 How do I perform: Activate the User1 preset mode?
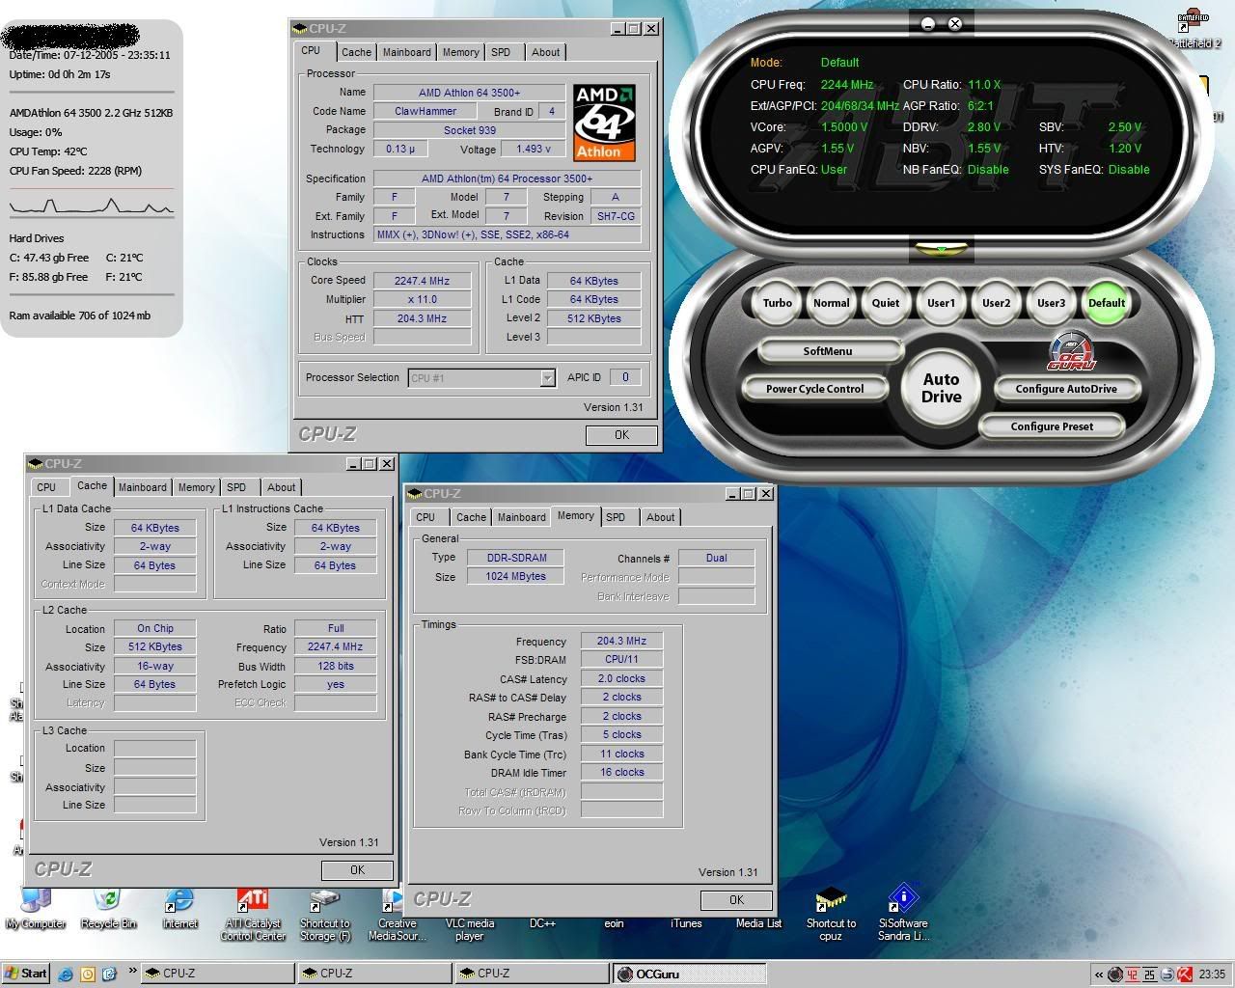[x=941, y=303]
